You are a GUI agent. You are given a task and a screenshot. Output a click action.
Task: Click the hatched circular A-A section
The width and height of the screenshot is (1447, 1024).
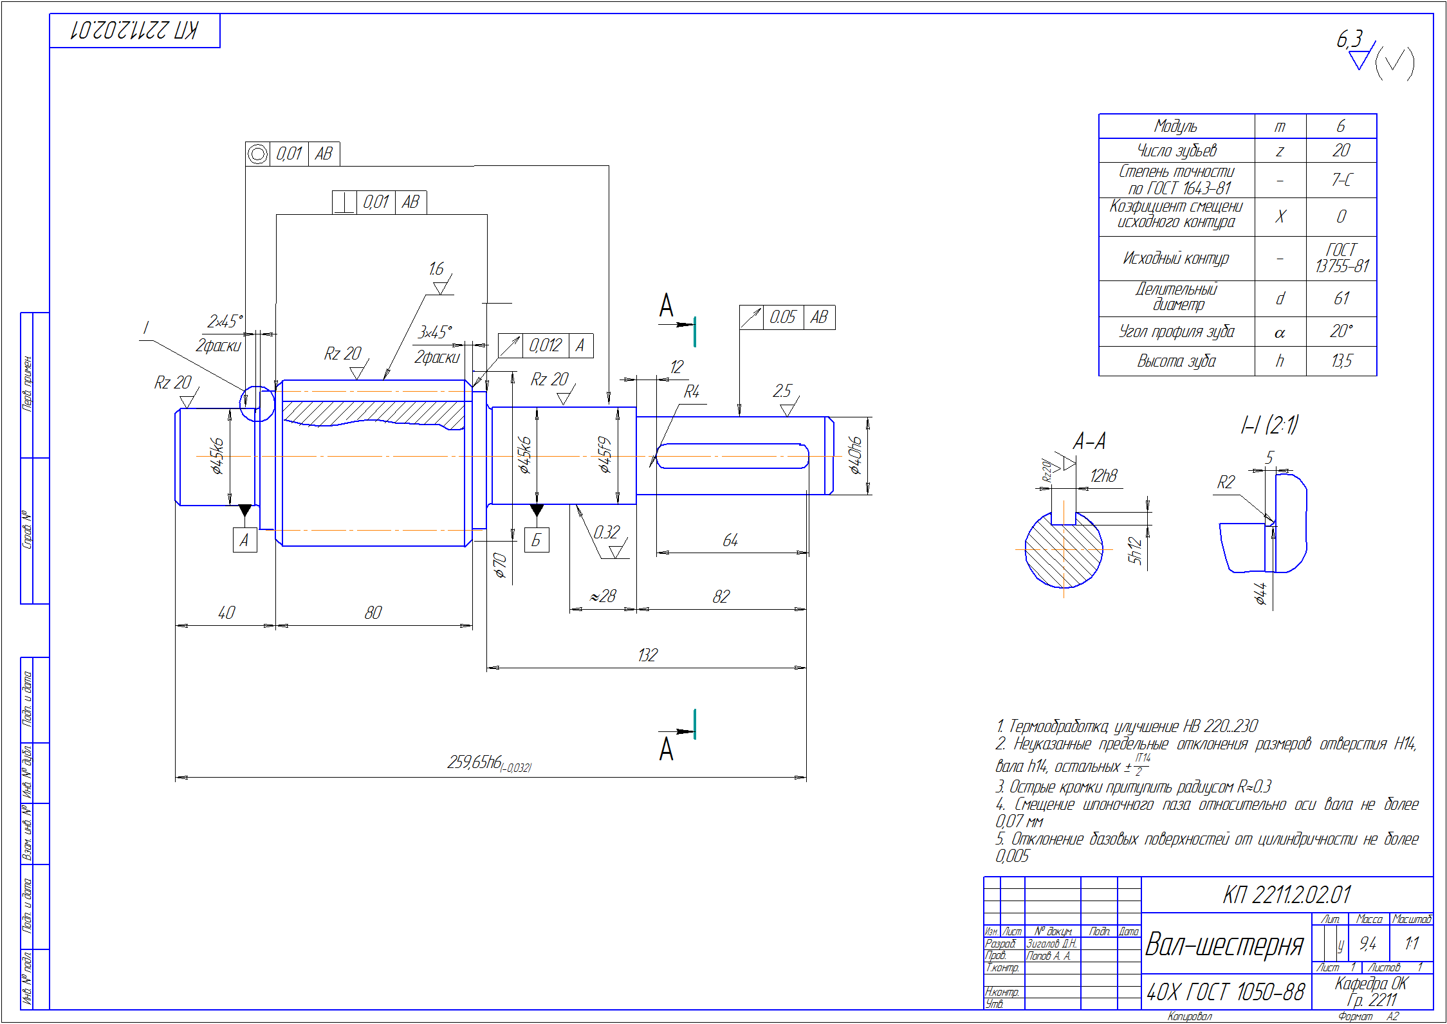pyautogui.click(x=1064, y=551)
